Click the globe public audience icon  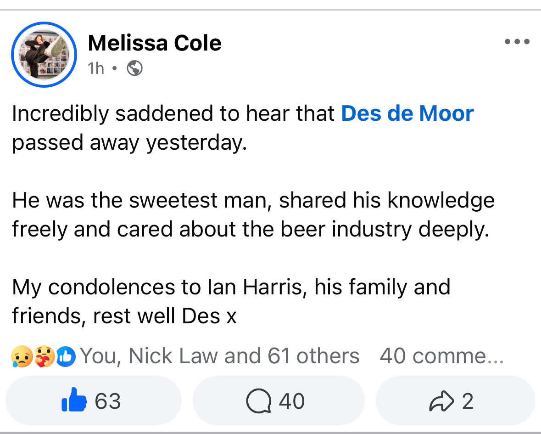(x=134, y=68)
